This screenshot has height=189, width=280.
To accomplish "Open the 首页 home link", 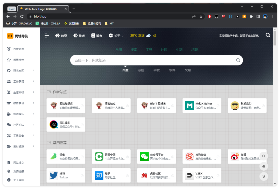I will (61, 36).
